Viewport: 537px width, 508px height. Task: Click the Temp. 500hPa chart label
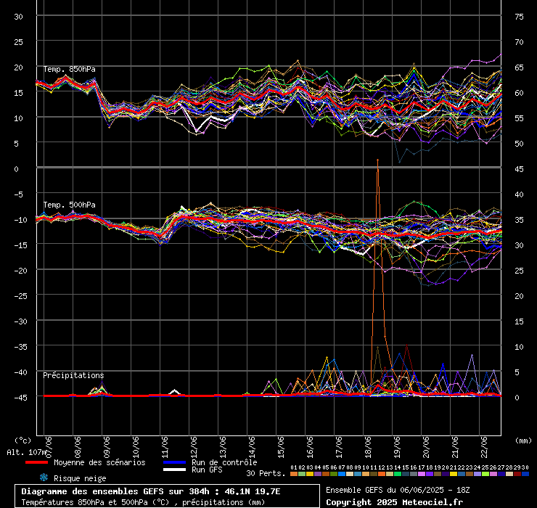(69, 205)
